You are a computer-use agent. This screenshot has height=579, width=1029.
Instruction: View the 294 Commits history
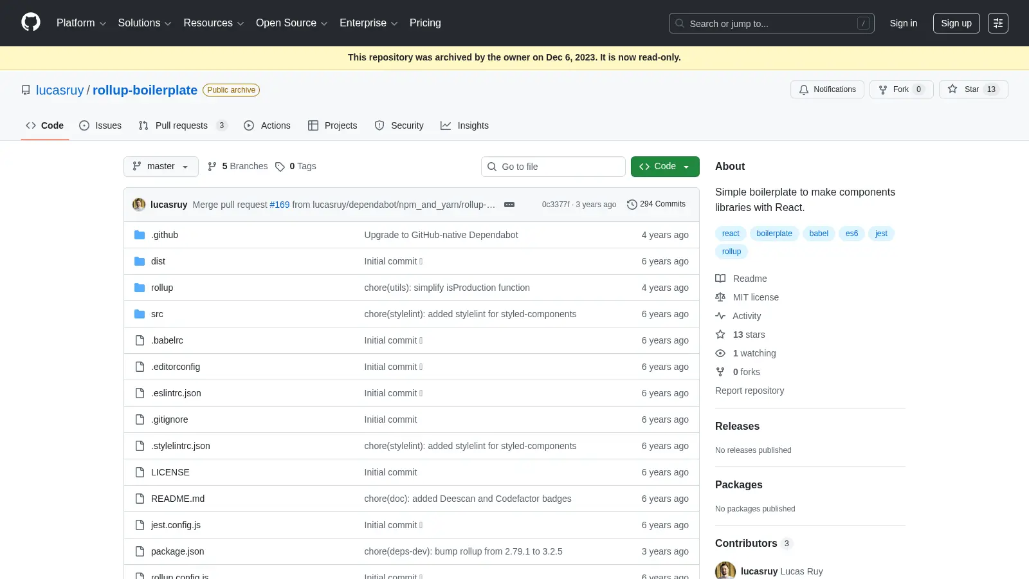656,205
